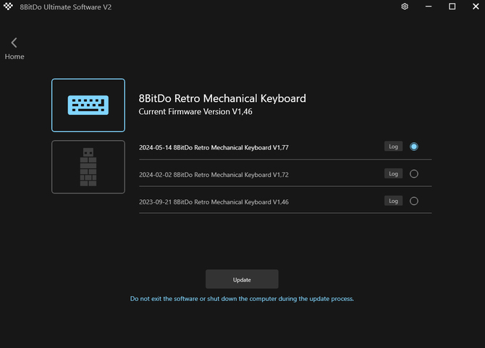Viewport: 485px width, 348px height.
Task: Open Log for firmware V1.77
Action: tap(394, 147)
